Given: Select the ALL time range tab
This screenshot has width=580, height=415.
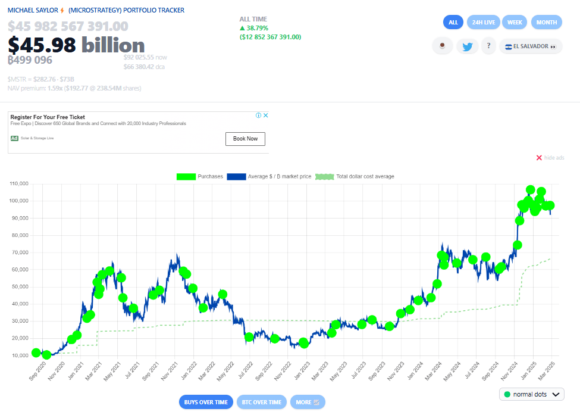Looking at the screenshot, I should tap(453, 22).
